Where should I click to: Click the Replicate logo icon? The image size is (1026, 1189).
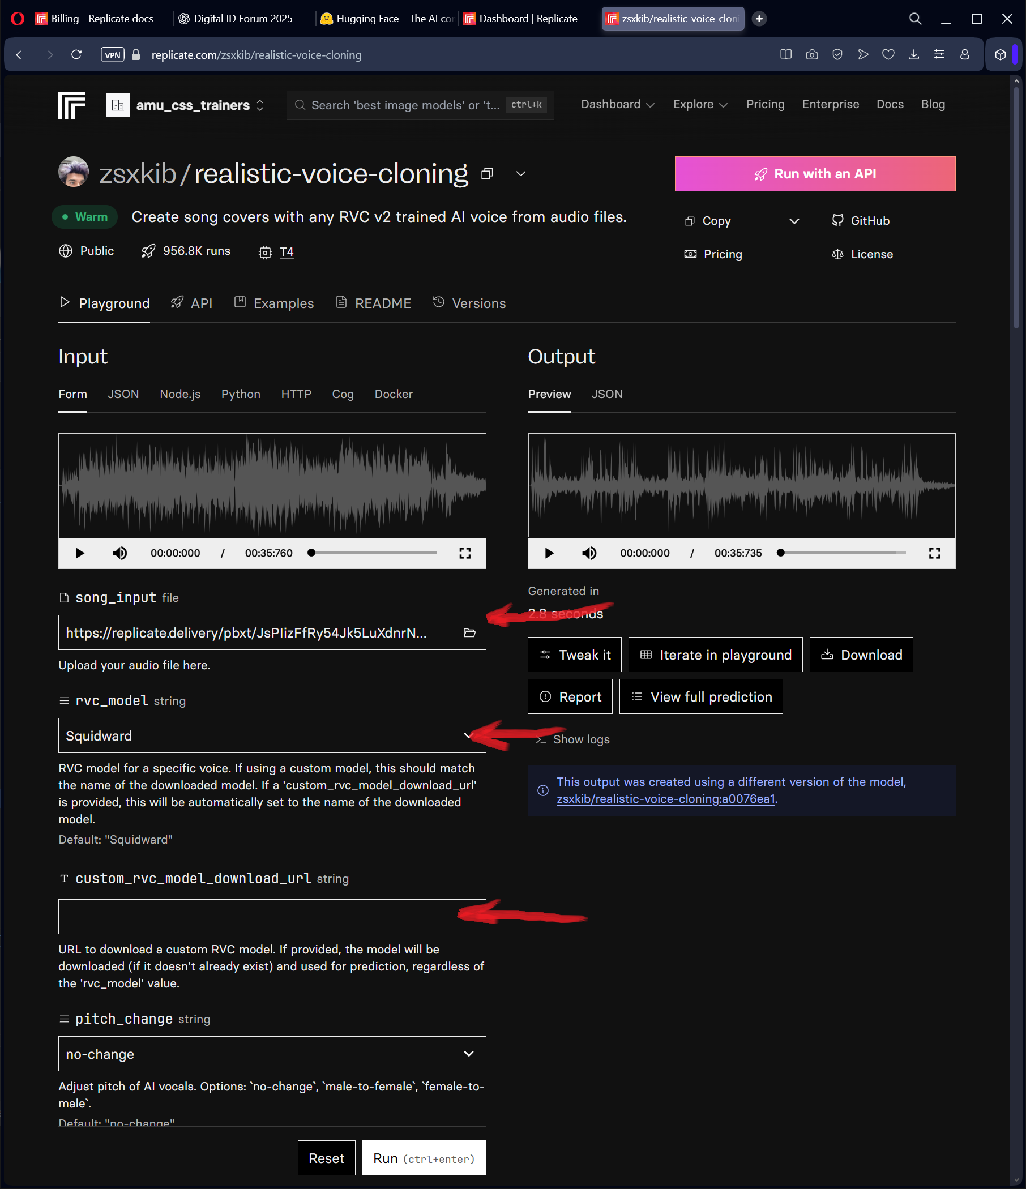coord(72,105)
